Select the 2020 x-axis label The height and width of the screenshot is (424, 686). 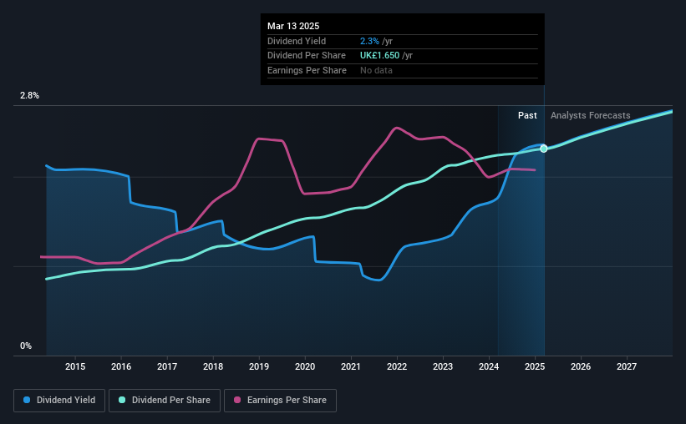[305, 366]
